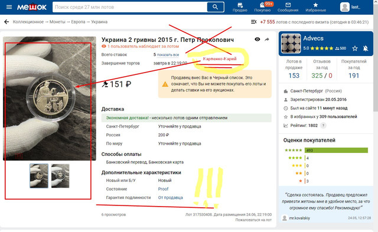The image size is (378, 232).
Task: Open the Proof condition link
Action: [163, 189]
